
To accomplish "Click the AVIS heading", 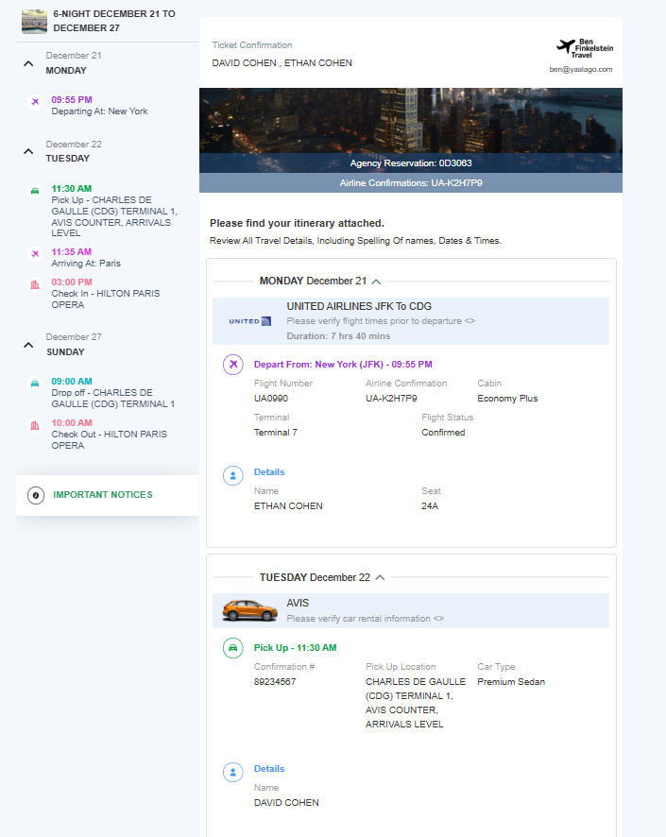I will tap(298, 604).
